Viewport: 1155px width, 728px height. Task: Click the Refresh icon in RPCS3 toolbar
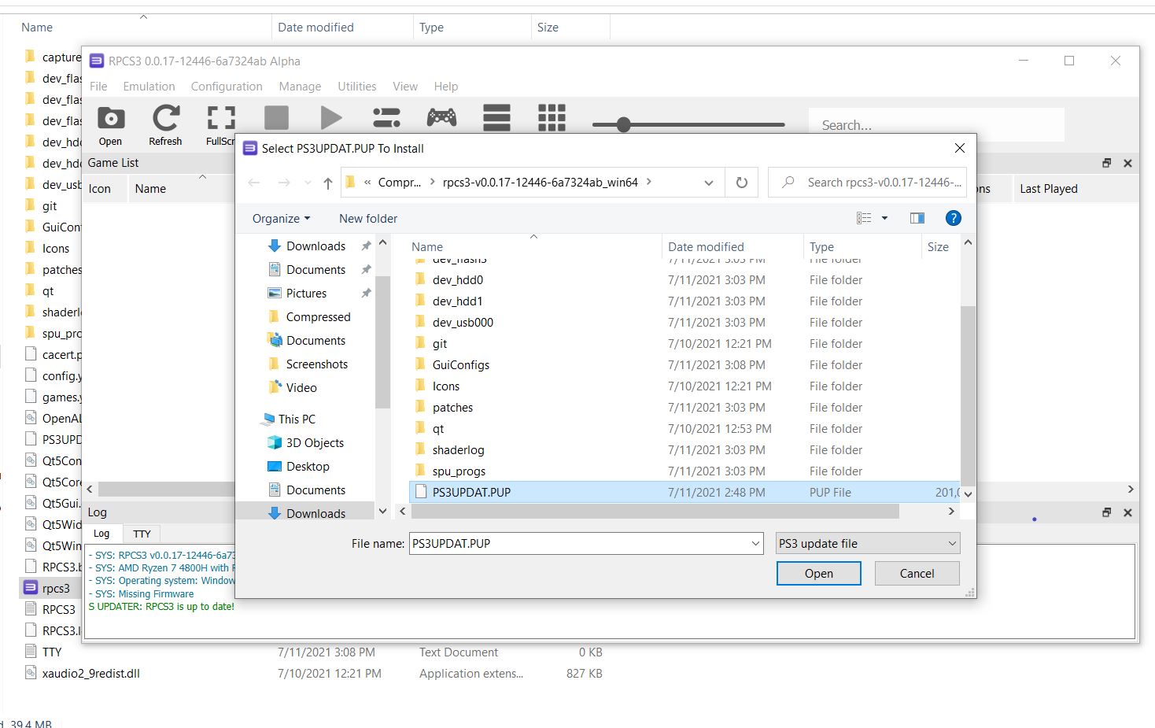point(165,119)
